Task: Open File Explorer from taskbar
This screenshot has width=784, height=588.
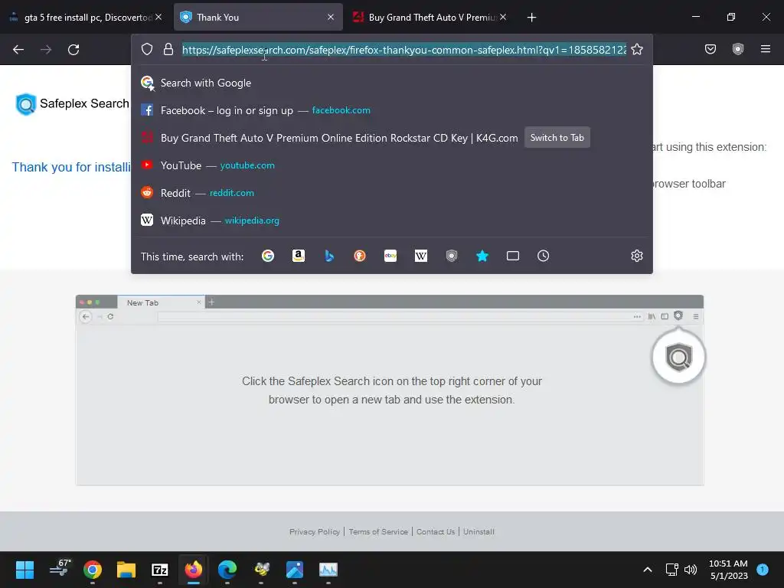Action: click(x=126, y=570)
